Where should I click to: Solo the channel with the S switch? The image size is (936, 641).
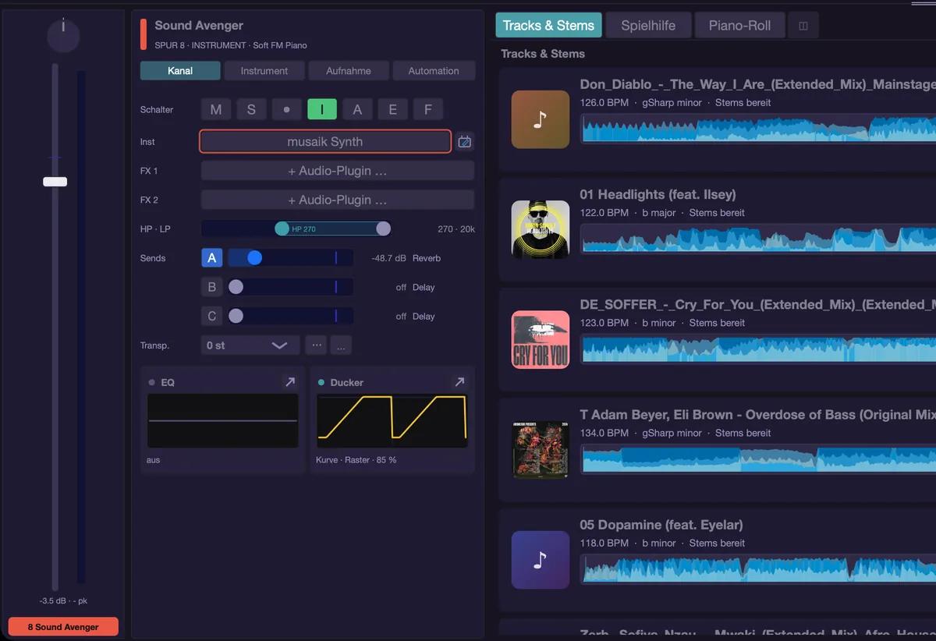coord(251,110)
